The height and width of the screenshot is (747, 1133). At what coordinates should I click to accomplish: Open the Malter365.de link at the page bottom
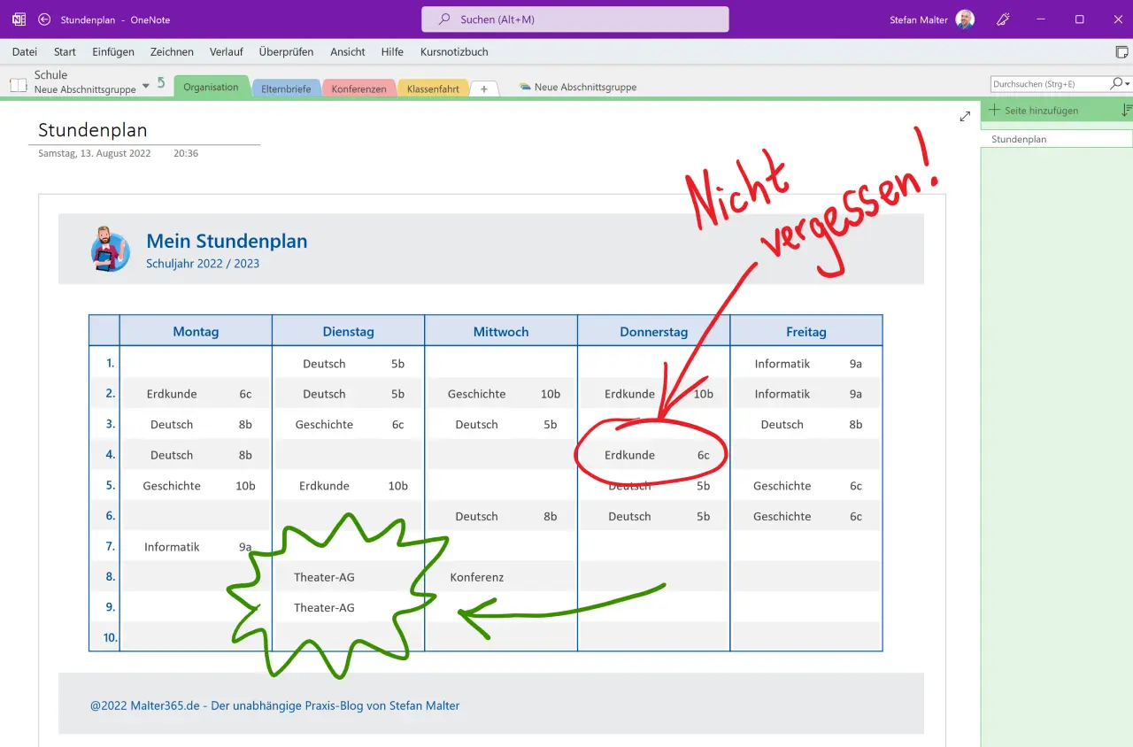274,705
